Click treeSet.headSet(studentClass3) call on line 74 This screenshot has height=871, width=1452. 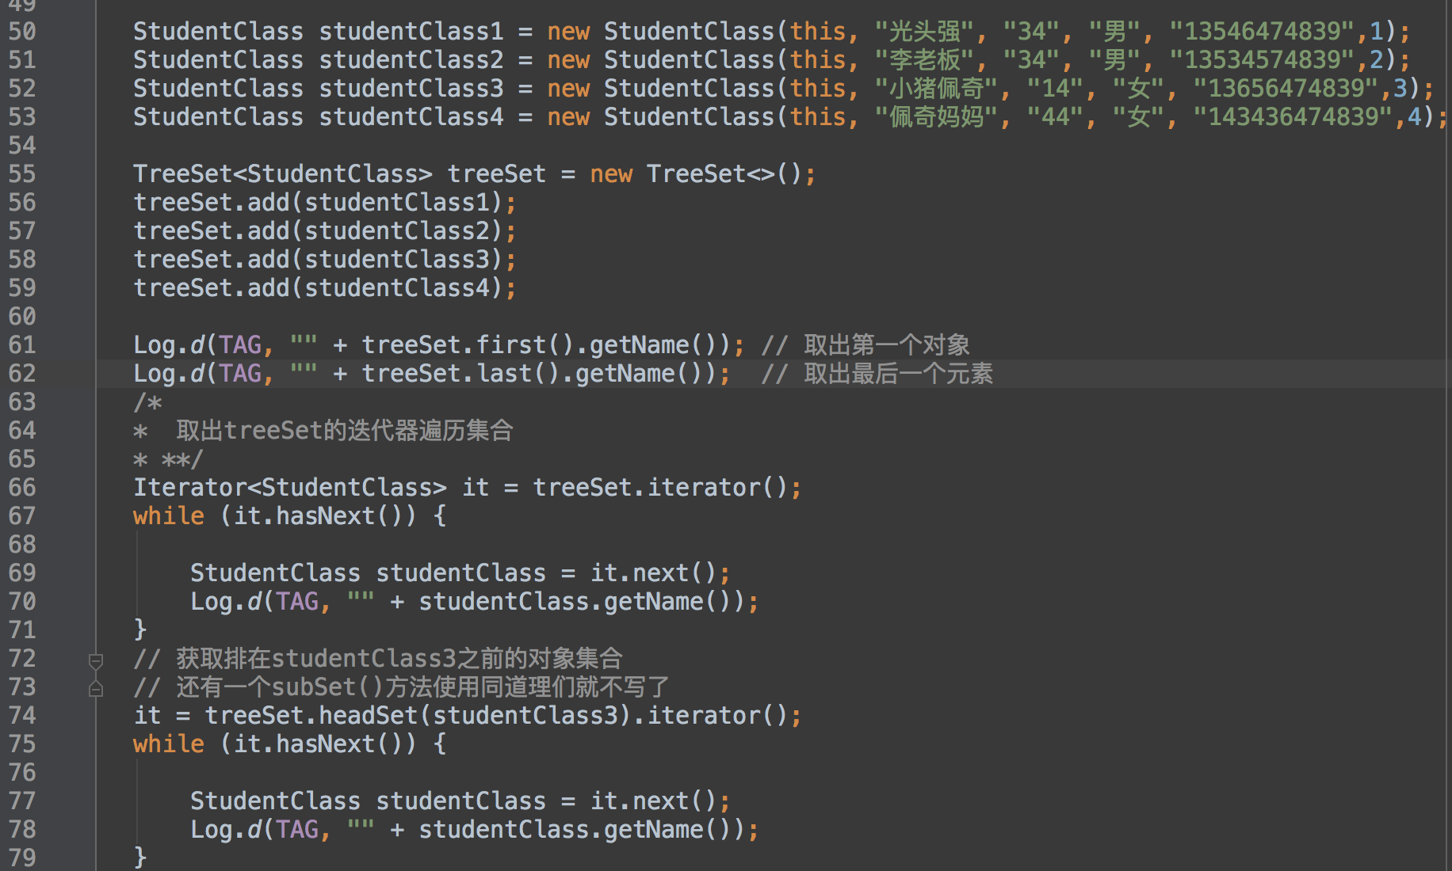418,716
